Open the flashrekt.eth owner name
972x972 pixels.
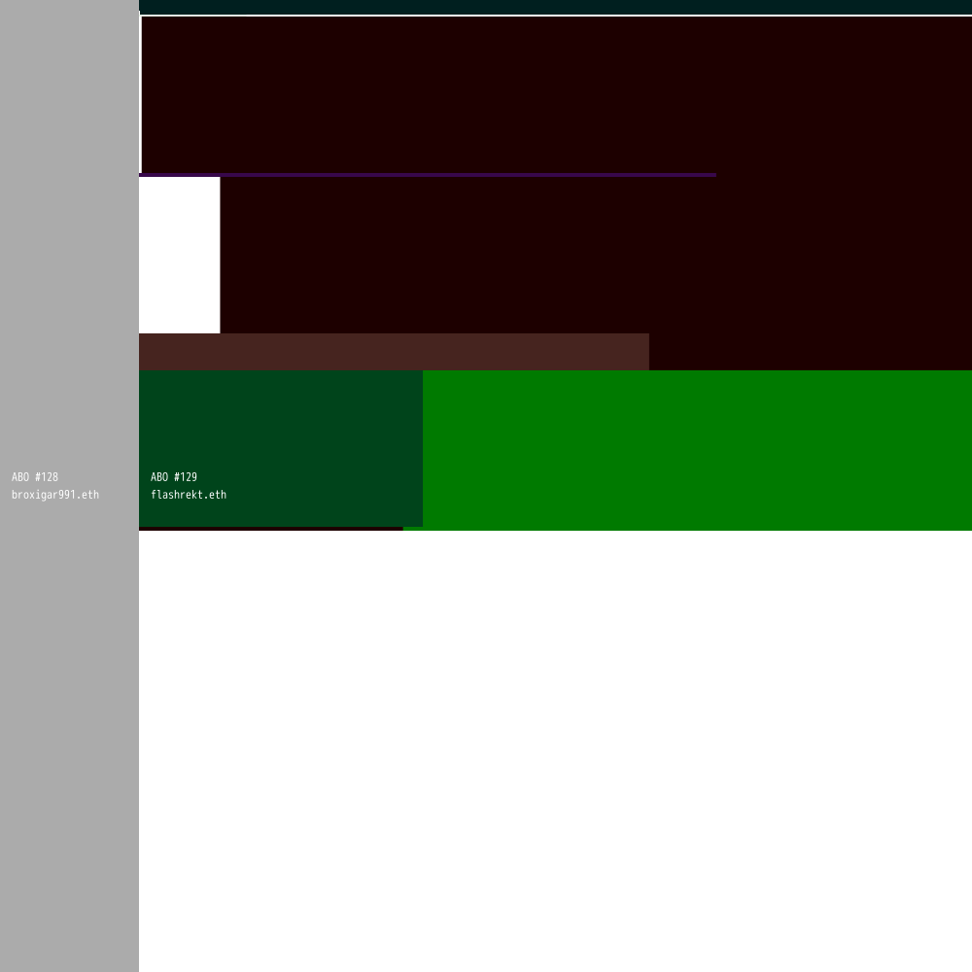click(189, 495)
